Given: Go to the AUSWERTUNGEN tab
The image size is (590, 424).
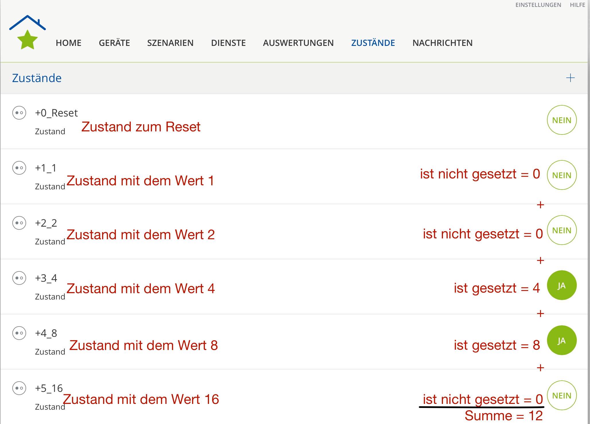Looking at the screenshot, I should click(298, 43).
